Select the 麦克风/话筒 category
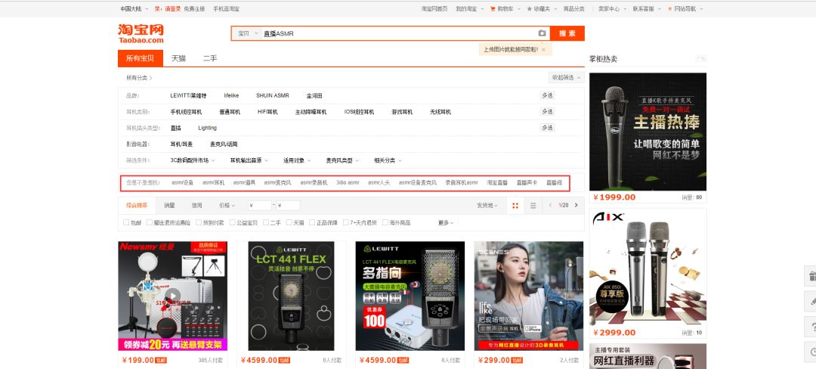Image resolution: width=816 pixels, height=369 pixels. coord(223,144)
